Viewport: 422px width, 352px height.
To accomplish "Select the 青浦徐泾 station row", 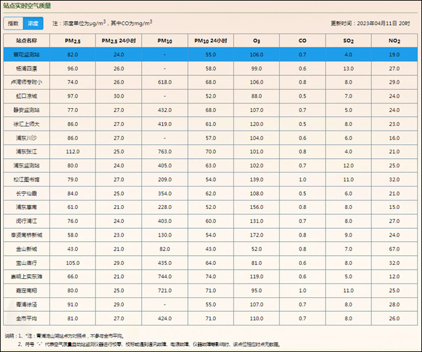I will (x=210, y=305).
